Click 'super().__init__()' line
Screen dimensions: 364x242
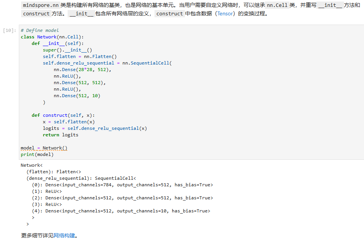[x=67, y=50]
